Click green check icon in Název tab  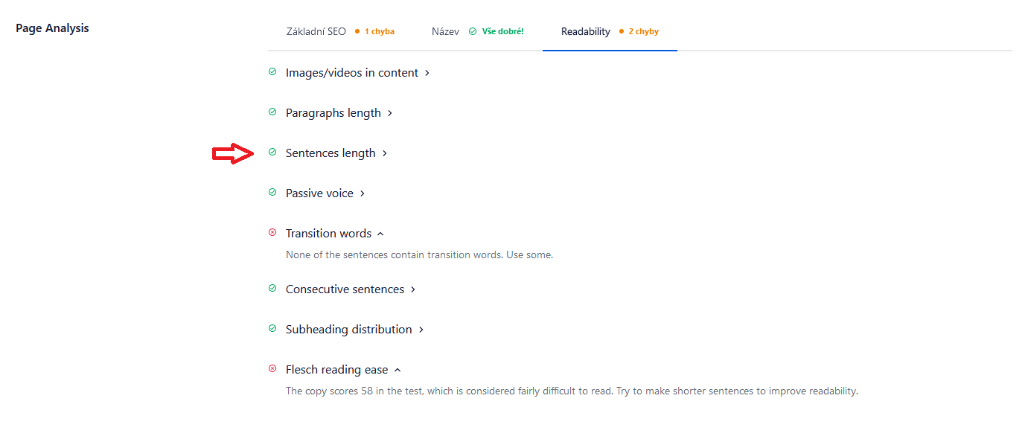tap(473, 32)
